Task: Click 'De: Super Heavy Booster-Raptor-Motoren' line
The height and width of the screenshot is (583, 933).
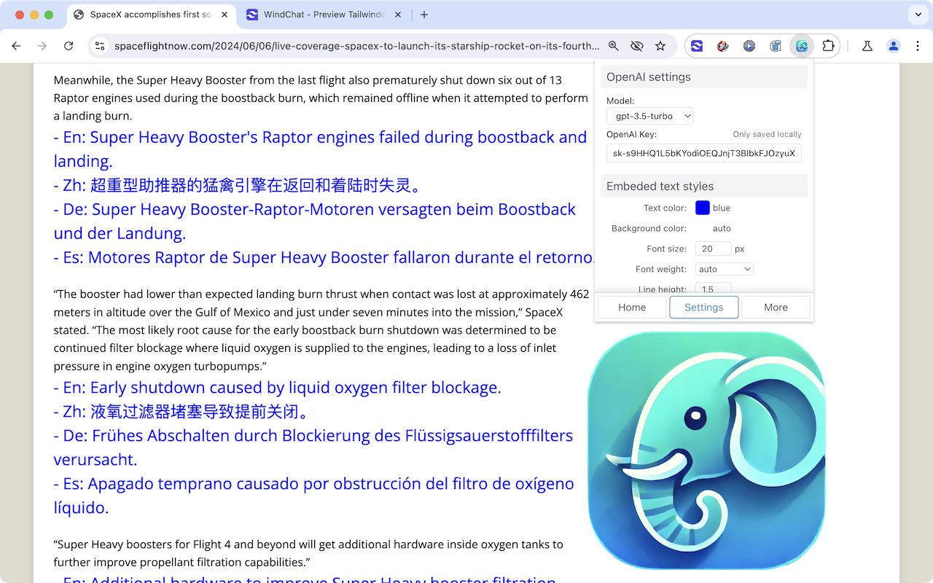Action: tap(315, 221)
